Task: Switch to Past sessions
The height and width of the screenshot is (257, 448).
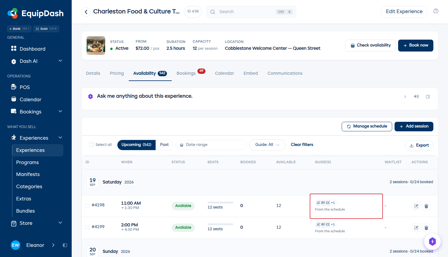Action: 164,145
